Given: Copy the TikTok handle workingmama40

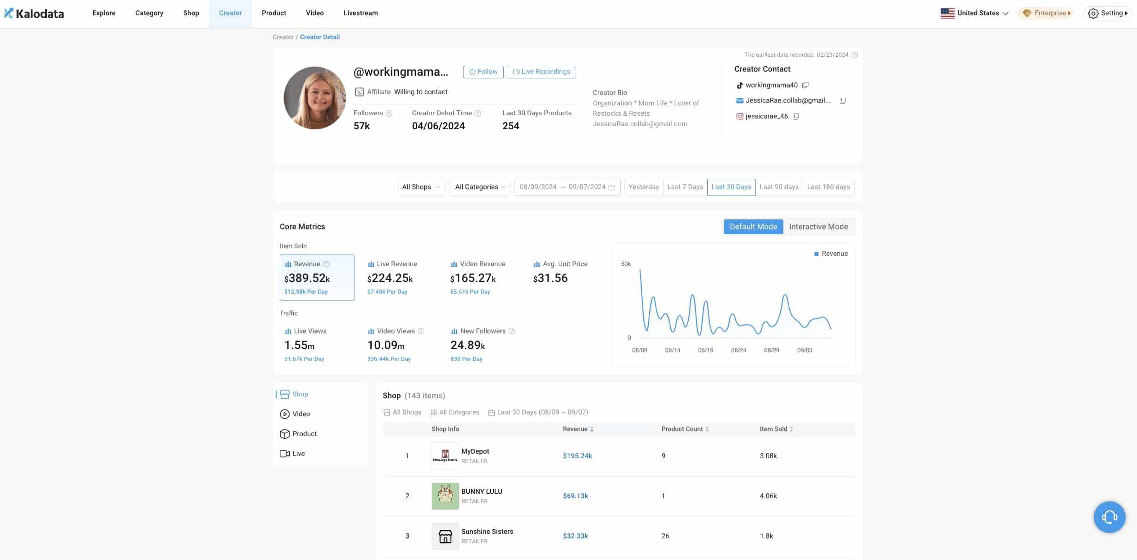Looking at the screenshot, I should click(x=805, y=85).
